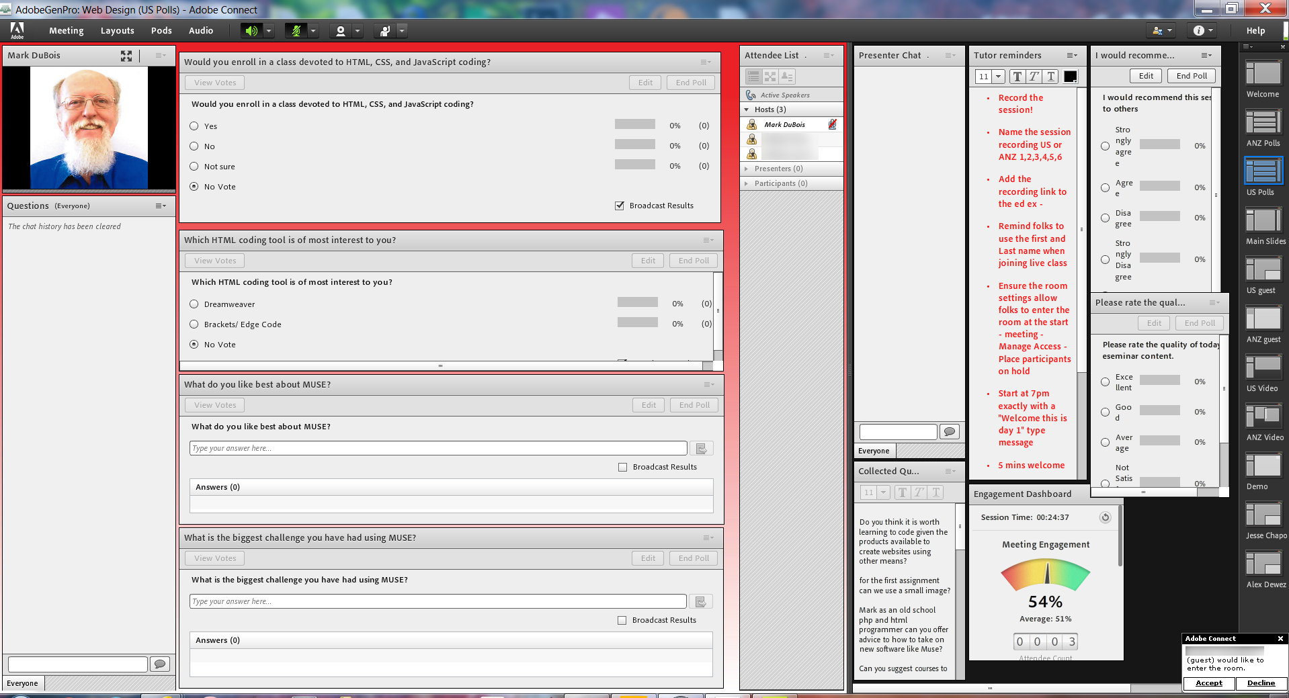Toggle underline in Tutor reminders notes
Viewport: 1289px width, 698px height.
pyautogui.click(x=1051, y=77)
